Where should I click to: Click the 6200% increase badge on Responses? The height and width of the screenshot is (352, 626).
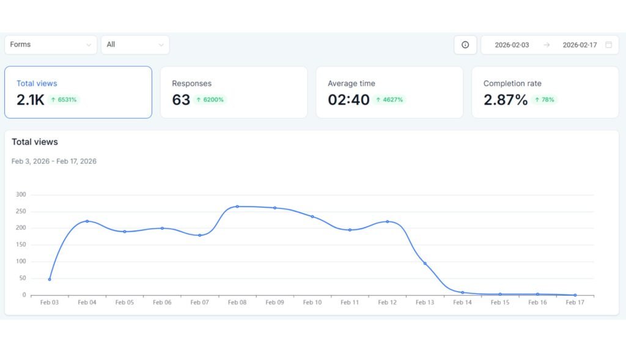click(x=211, y=99)
